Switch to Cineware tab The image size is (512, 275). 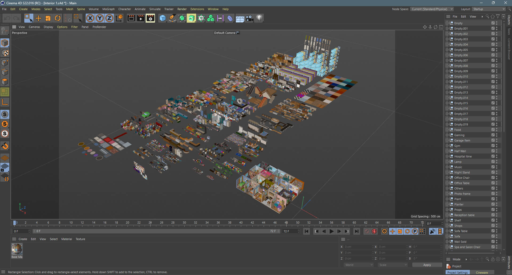click(482, 273)
